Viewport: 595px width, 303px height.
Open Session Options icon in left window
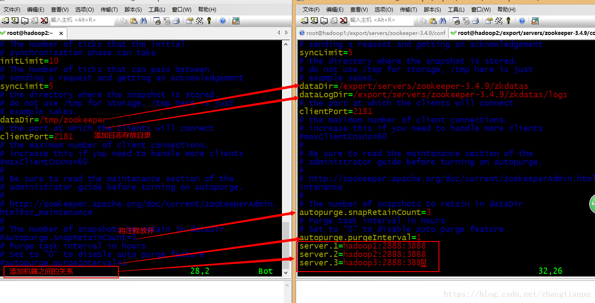coord(190,20)
